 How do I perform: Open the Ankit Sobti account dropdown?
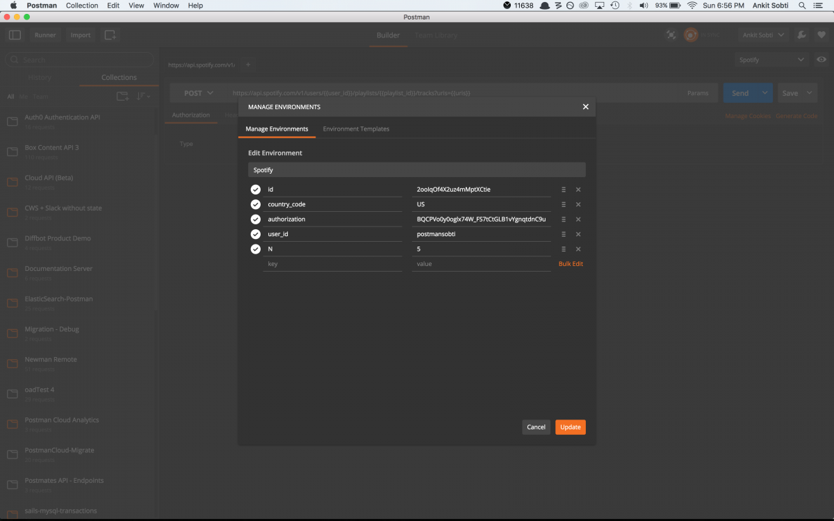coord(763,35)
